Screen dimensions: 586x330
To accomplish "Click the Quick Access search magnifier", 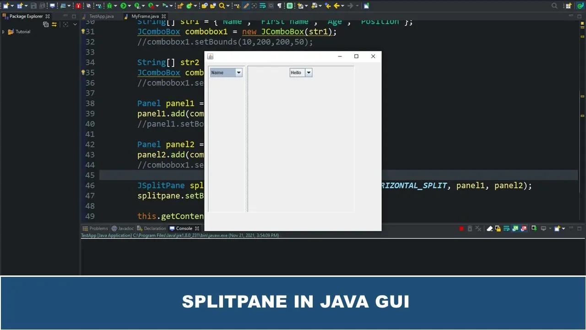I will click(x=554, y=6).
